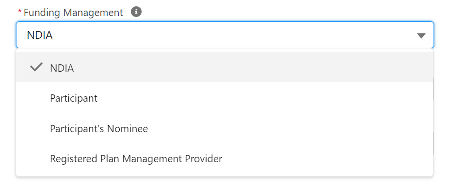Image resolution: width=450 pixels, height=184 pixels.
Task: Switch selection to Registered Plan Management Provider
Action: point(225,158)
